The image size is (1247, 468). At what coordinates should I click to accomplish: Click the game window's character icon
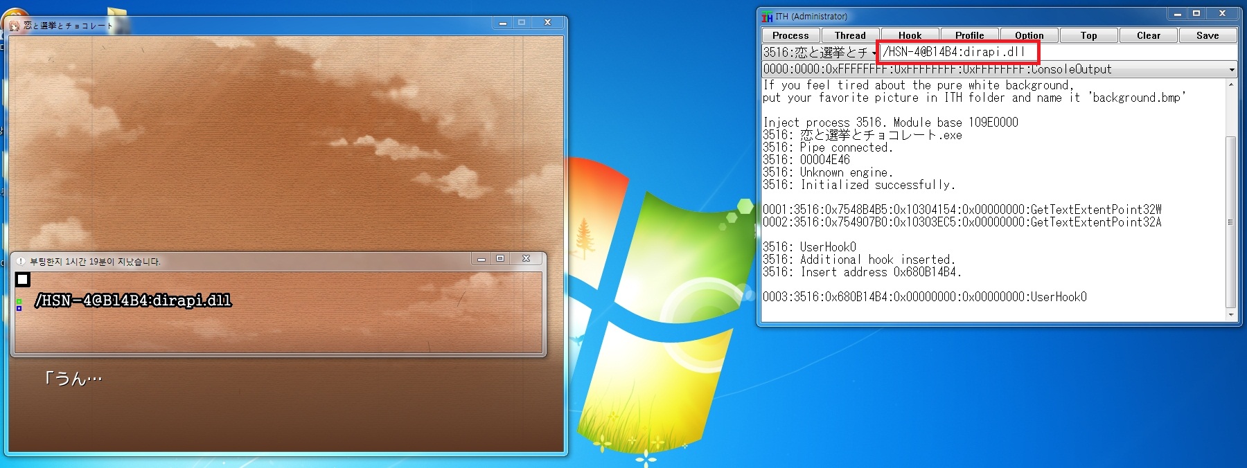tap(15, 26)
